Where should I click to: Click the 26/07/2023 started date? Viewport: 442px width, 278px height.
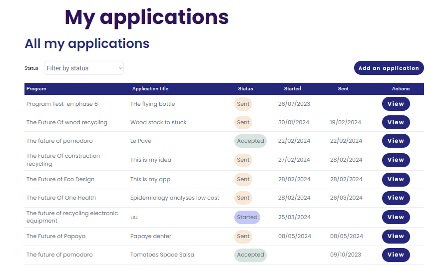click(x=294, y=104)
